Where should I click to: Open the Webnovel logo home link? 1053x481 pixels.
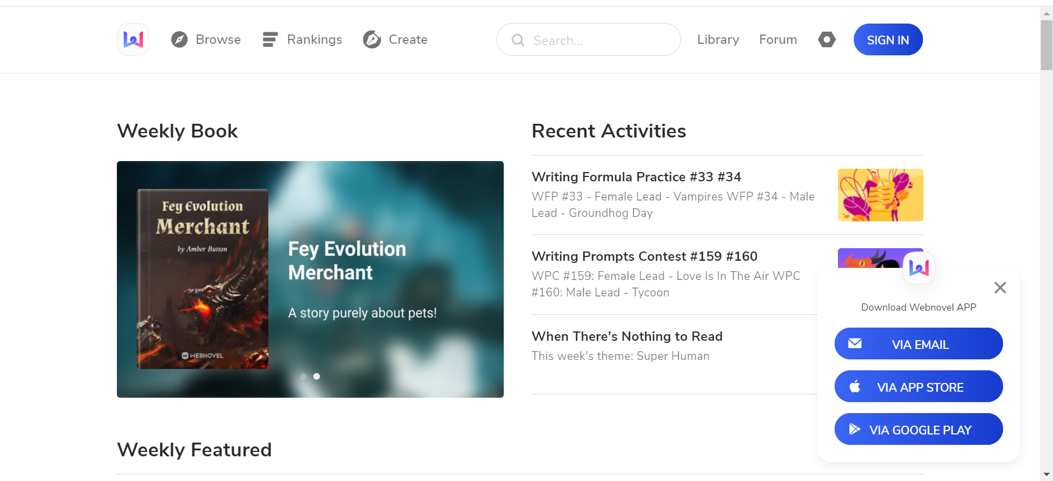133,39
